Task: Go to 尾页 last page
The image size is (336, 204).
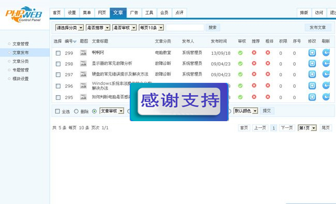Action: (326, 128)
